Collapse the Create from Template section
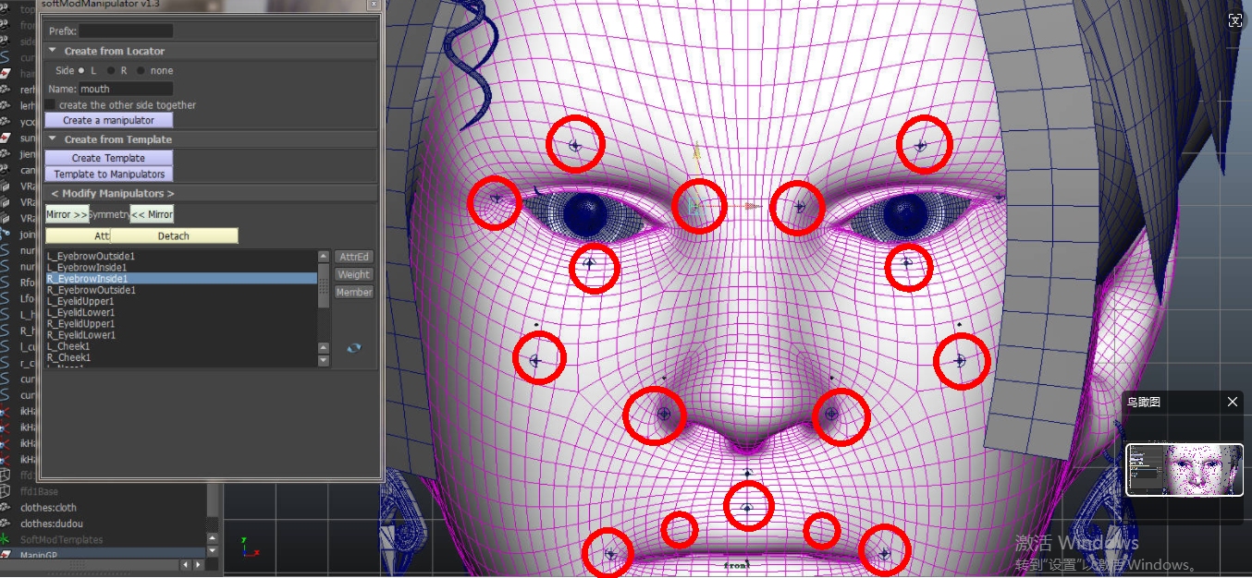Image resolution: width=1252 pixels, height=578 pixels. point(53,139)
